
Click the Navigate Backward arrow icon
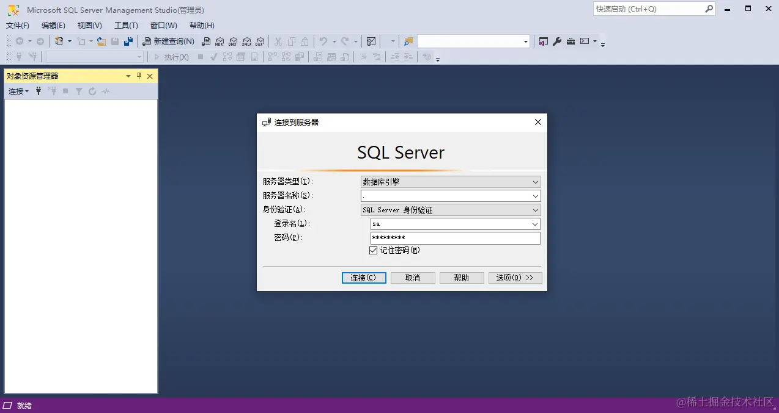[20, 41]
